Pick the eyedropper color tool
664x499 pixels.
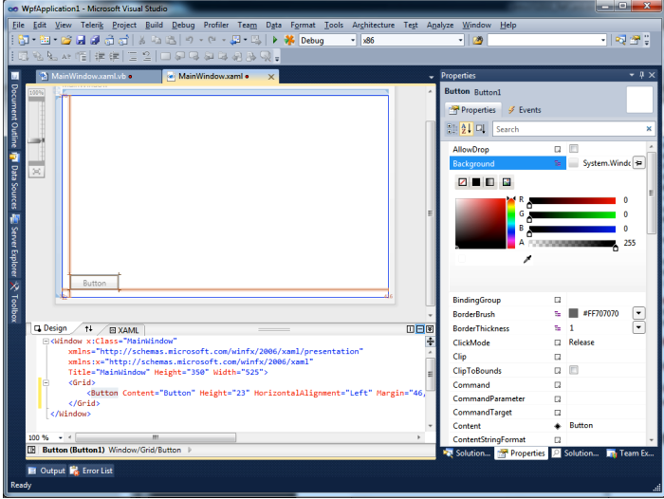tap(527, 258)
